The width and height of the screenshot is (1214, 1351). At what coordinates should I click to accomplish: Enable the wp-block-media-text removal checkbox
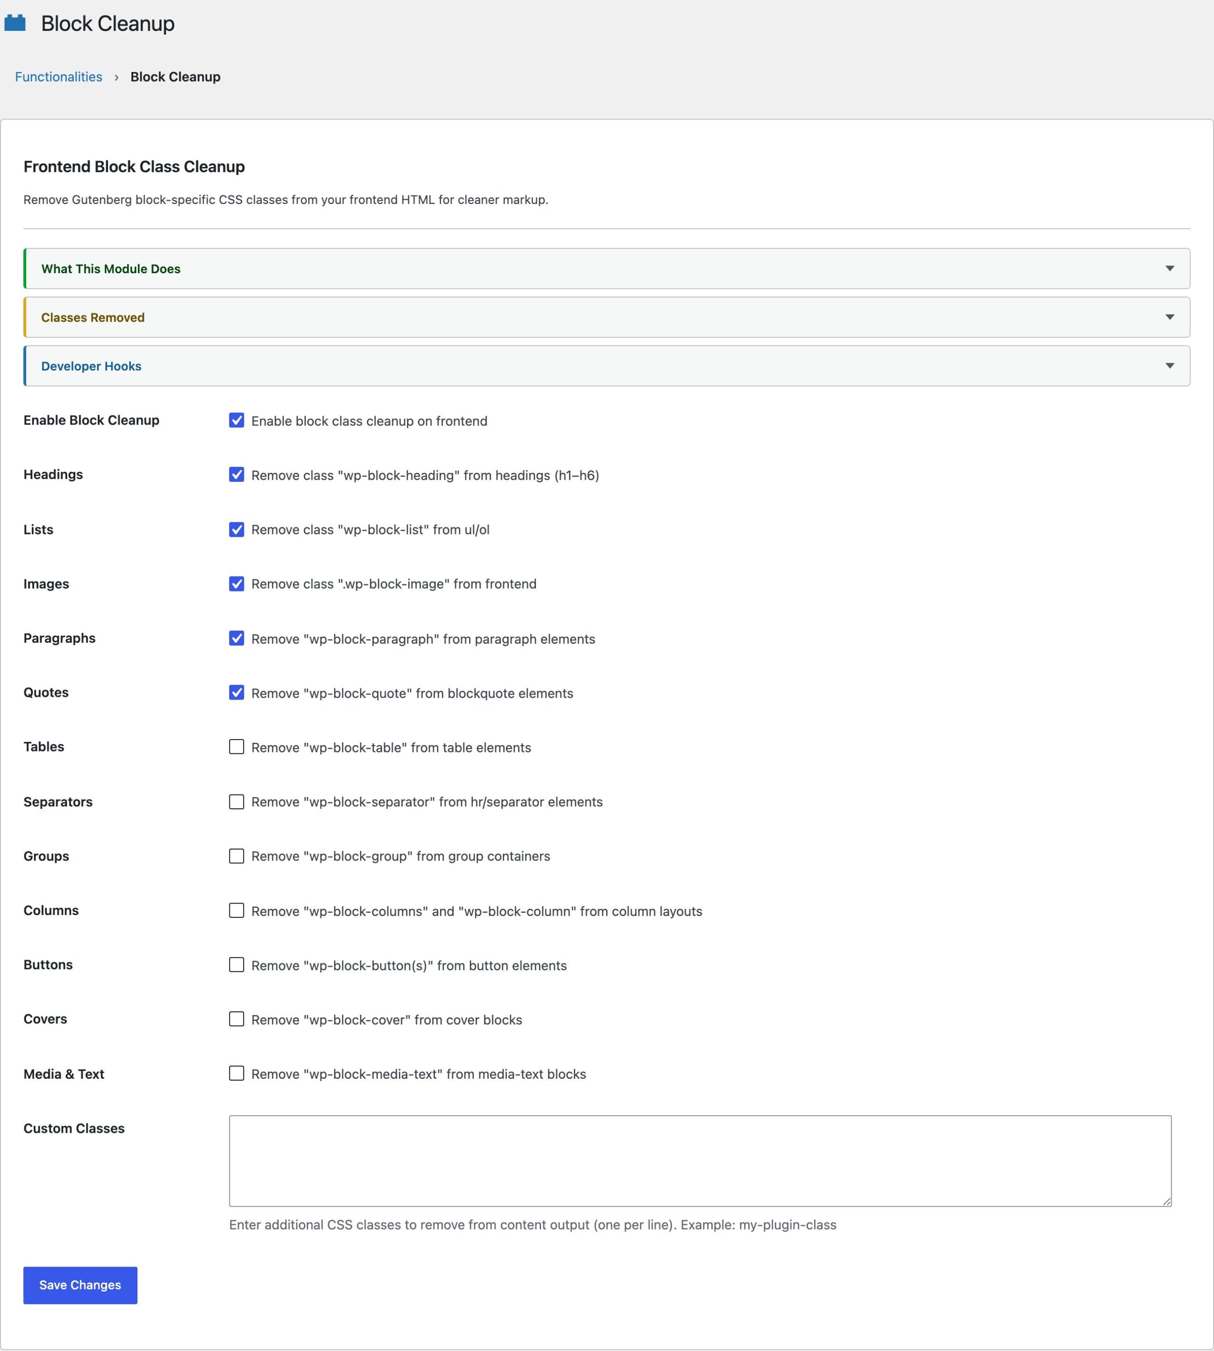pyautogui.click(x=236, y=1073)
